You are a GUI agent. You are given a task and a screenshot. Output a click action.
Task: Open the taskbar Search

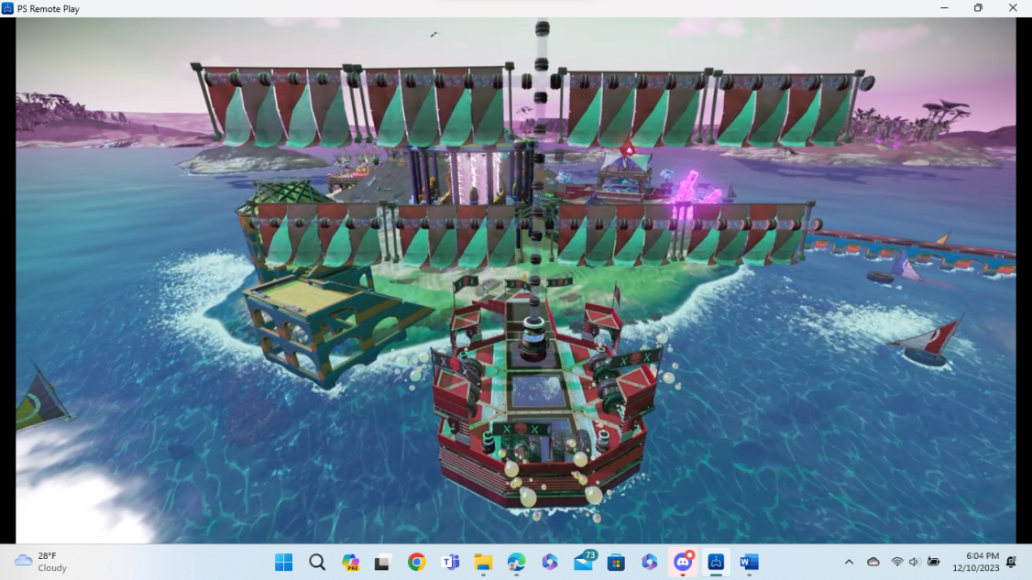(317, 562)
